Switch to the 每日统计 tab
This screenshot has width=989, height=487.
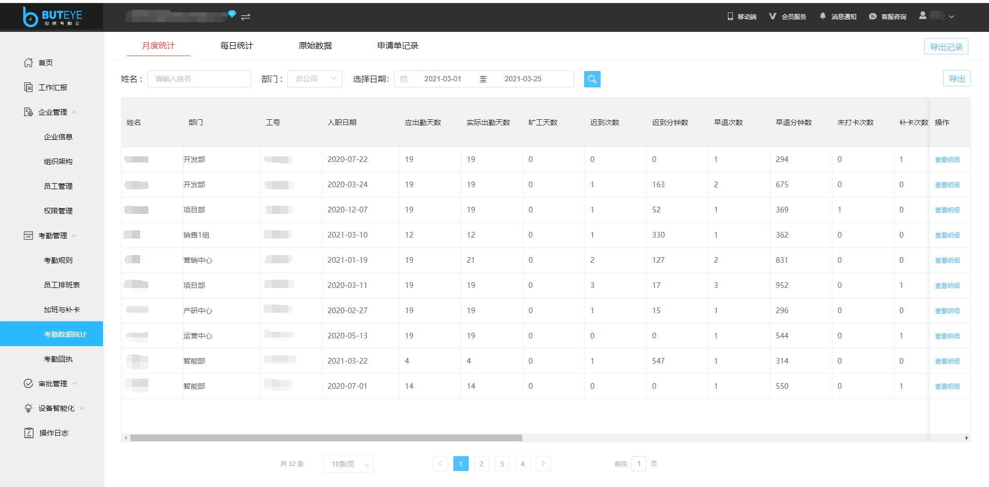pyautogui.click(x=236, y=45)
